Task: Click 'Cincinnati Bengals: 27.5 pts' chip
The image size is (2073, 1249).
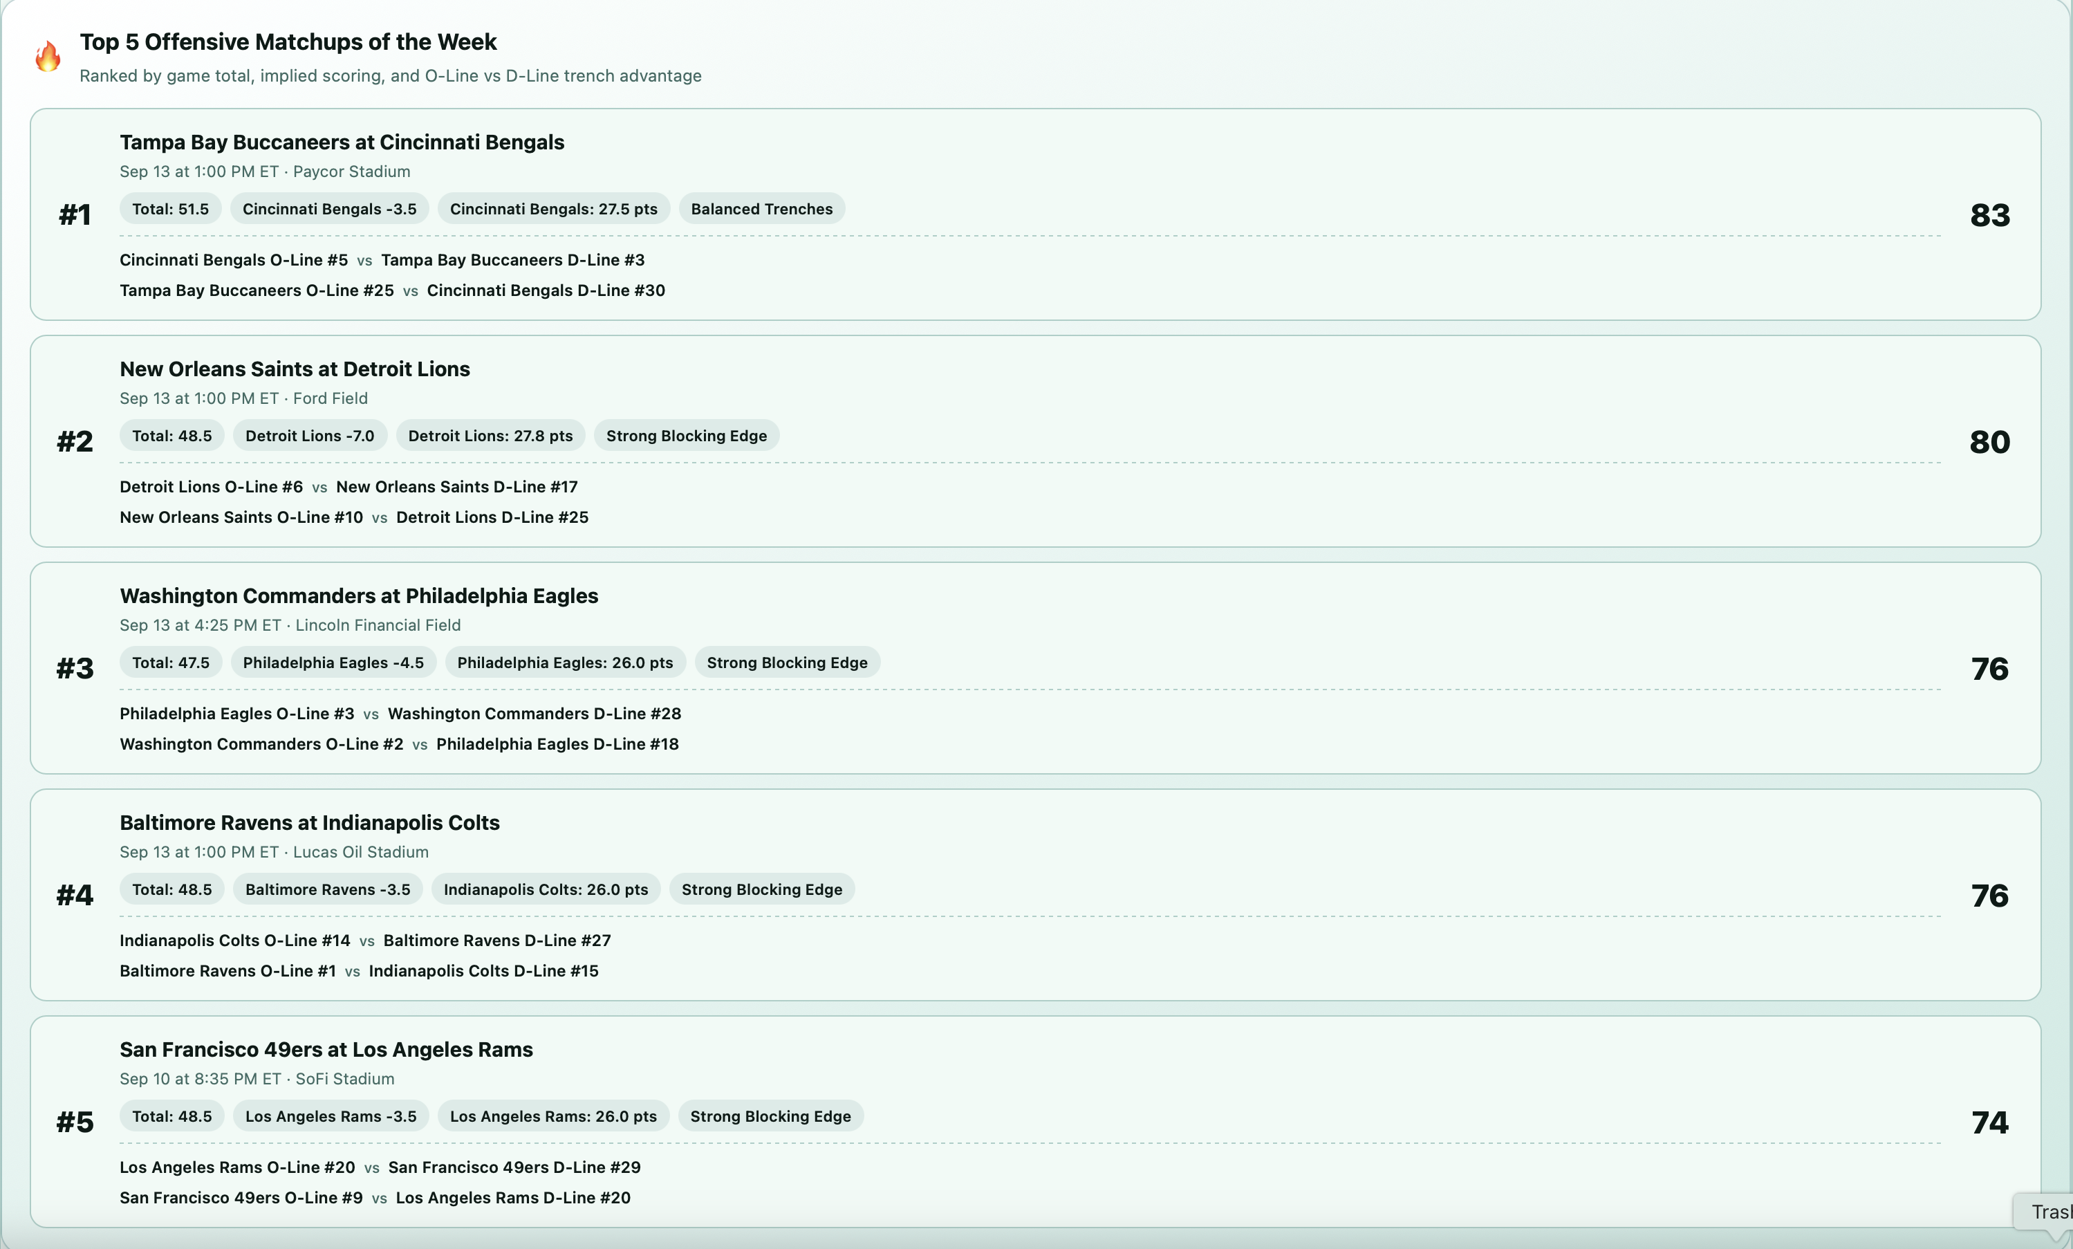Action: 554,209
